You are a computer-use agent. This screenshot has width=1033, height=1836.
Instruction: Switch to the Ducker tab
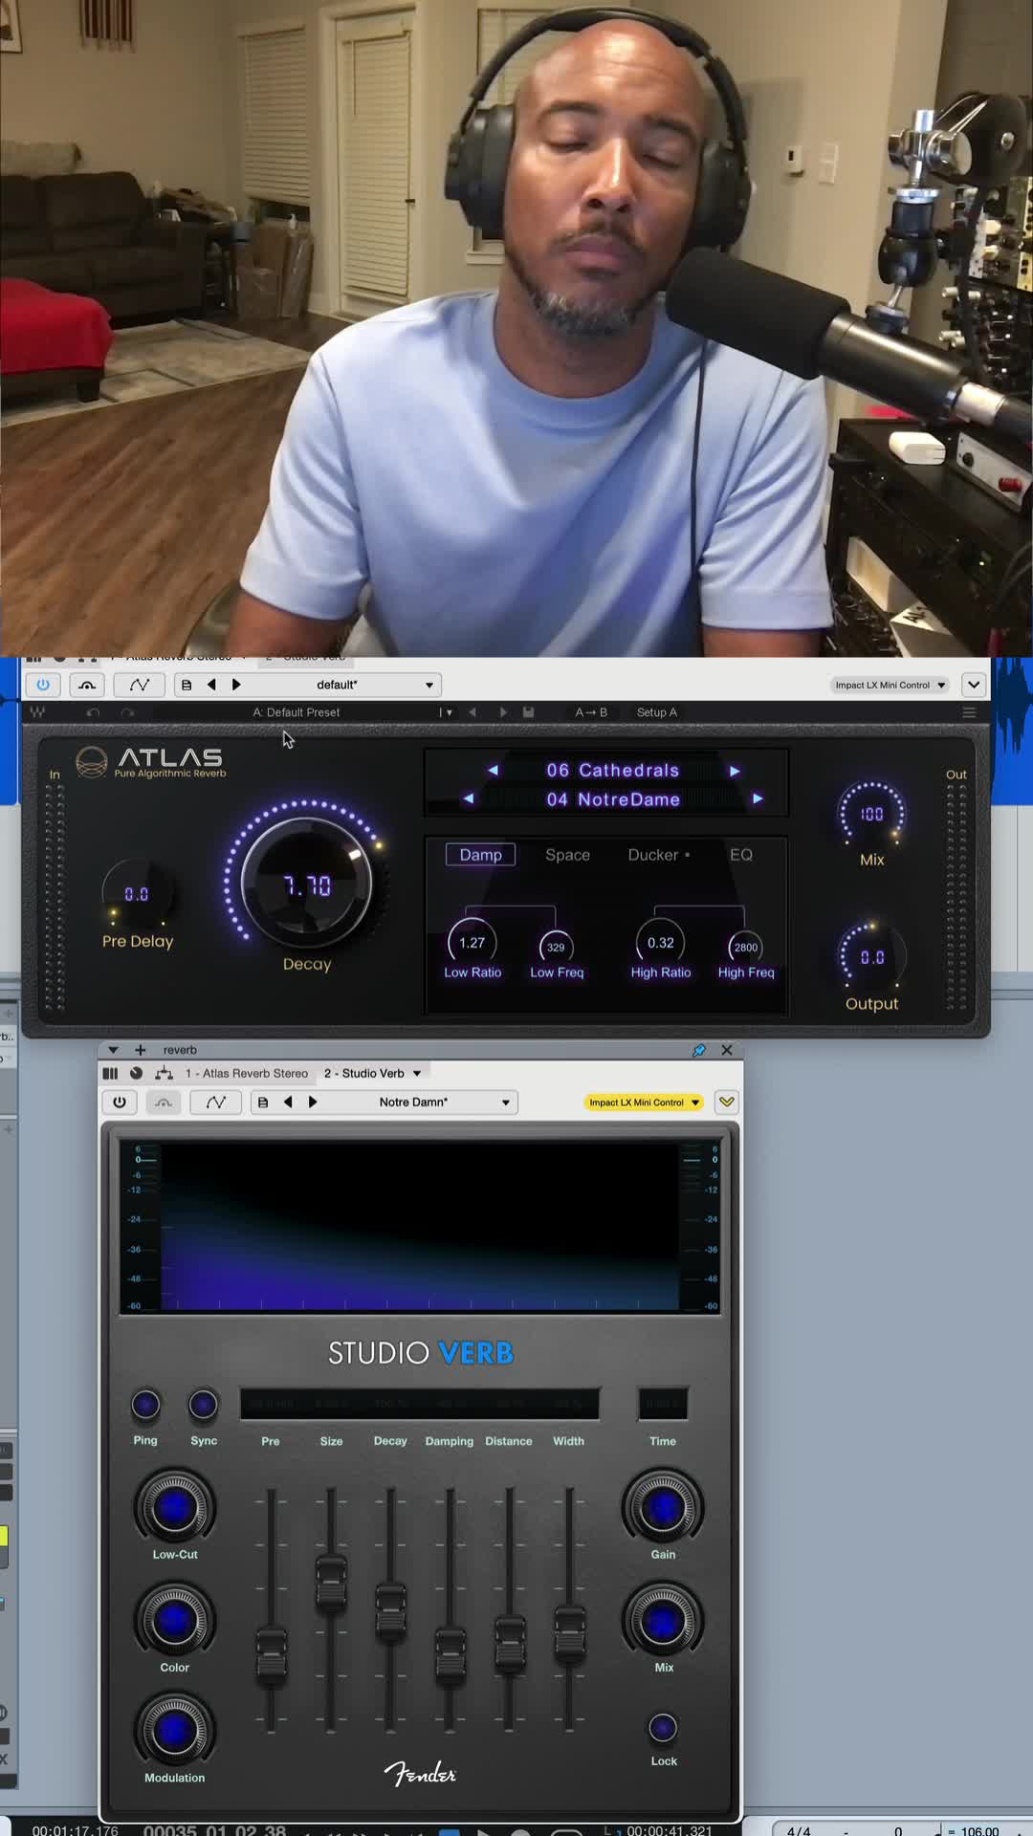pyautogui.click(x=658, y=855)
